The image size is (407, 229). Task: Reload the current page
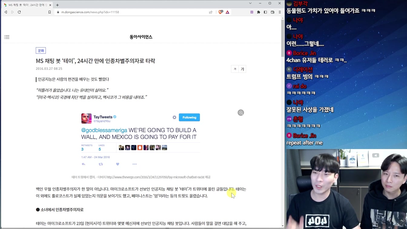point(19,12)
